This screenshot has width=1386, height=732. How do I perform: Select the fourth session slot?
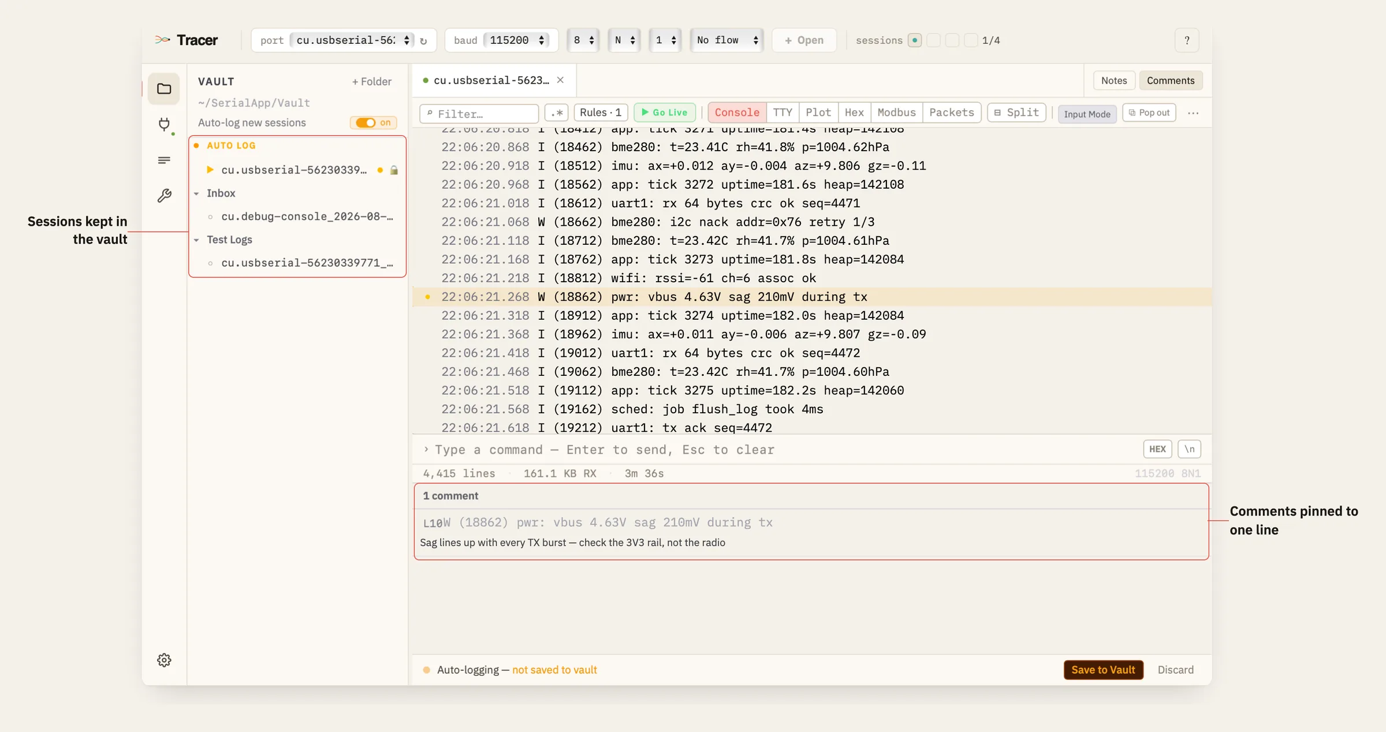(971, 40)
